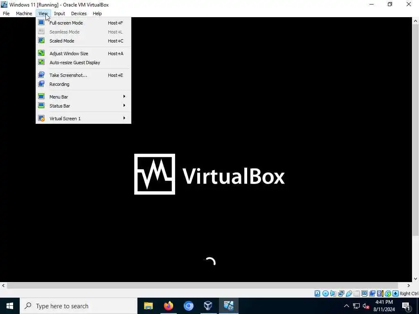419x314 pixels.
Task: Click the Auto-resize Guest Display icon
Action: pyautogui.click(x=41, y=62)
